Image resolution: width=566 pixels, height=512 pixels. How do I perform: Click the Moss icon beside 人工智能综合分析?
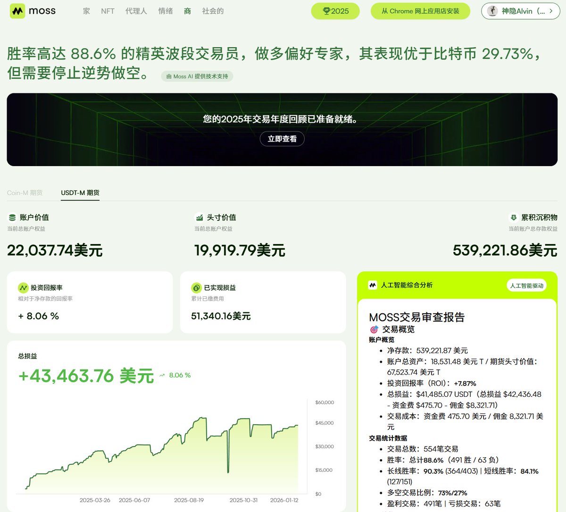[x=373, y=285]
